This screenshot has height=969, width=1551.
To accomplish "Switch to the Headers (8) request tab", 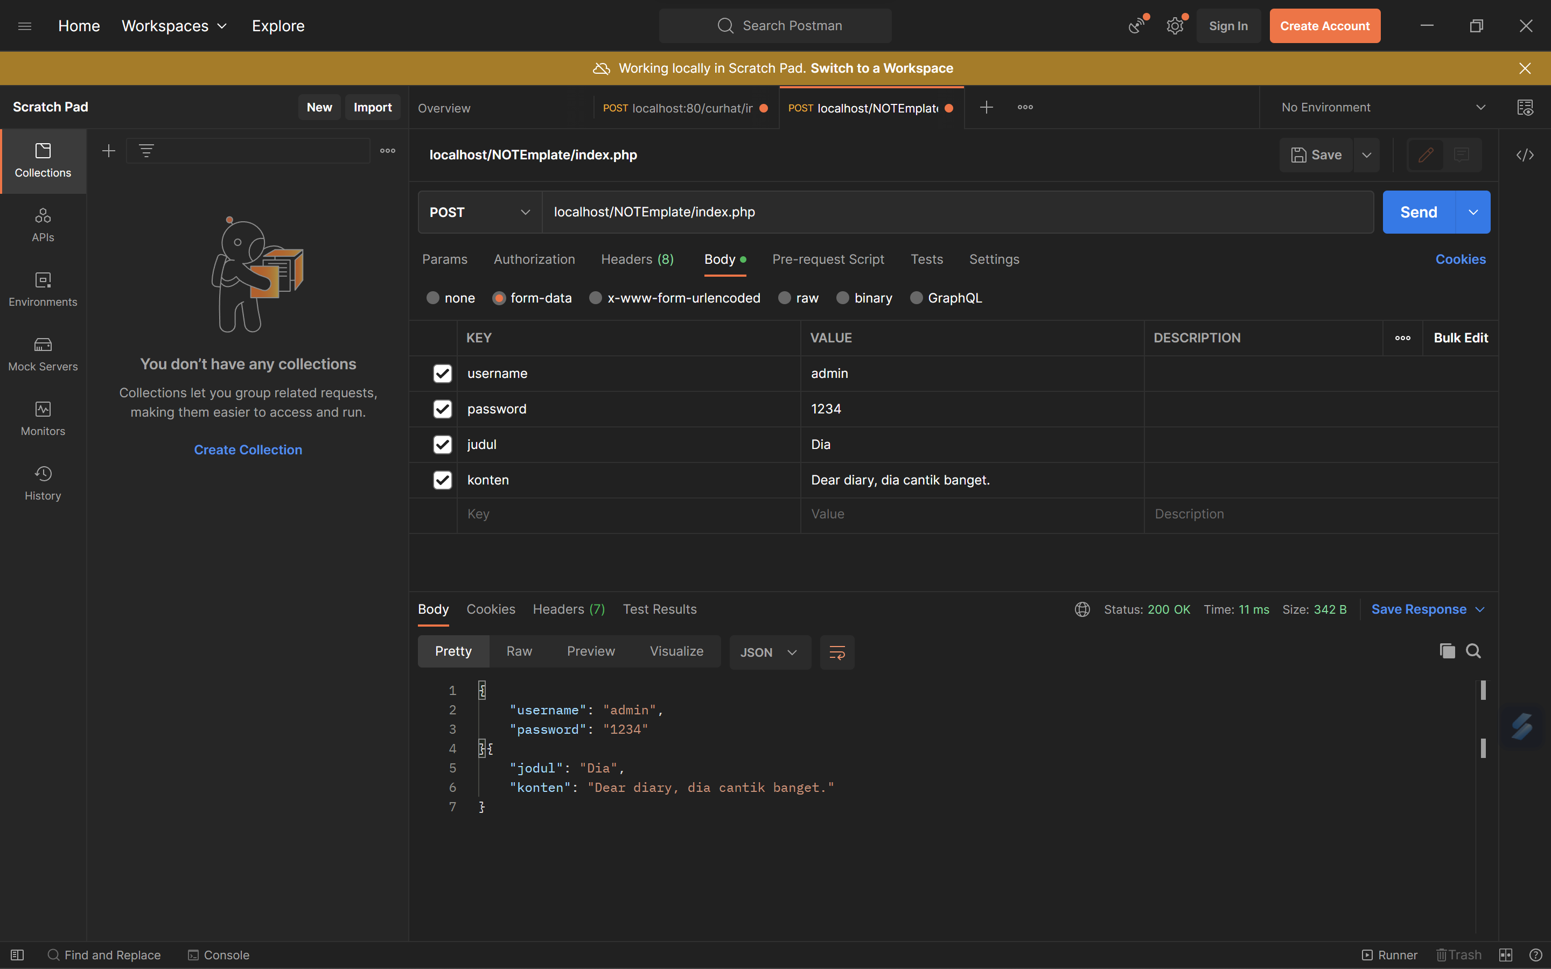I will coord(637,259).
